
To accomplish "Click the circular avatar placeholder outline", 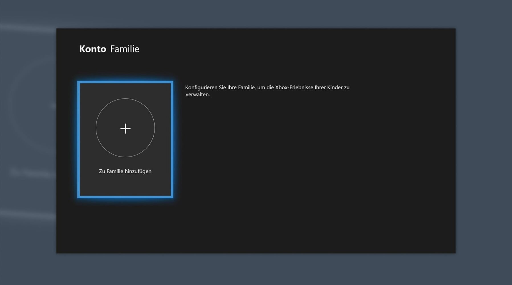I will coord(96,128).
